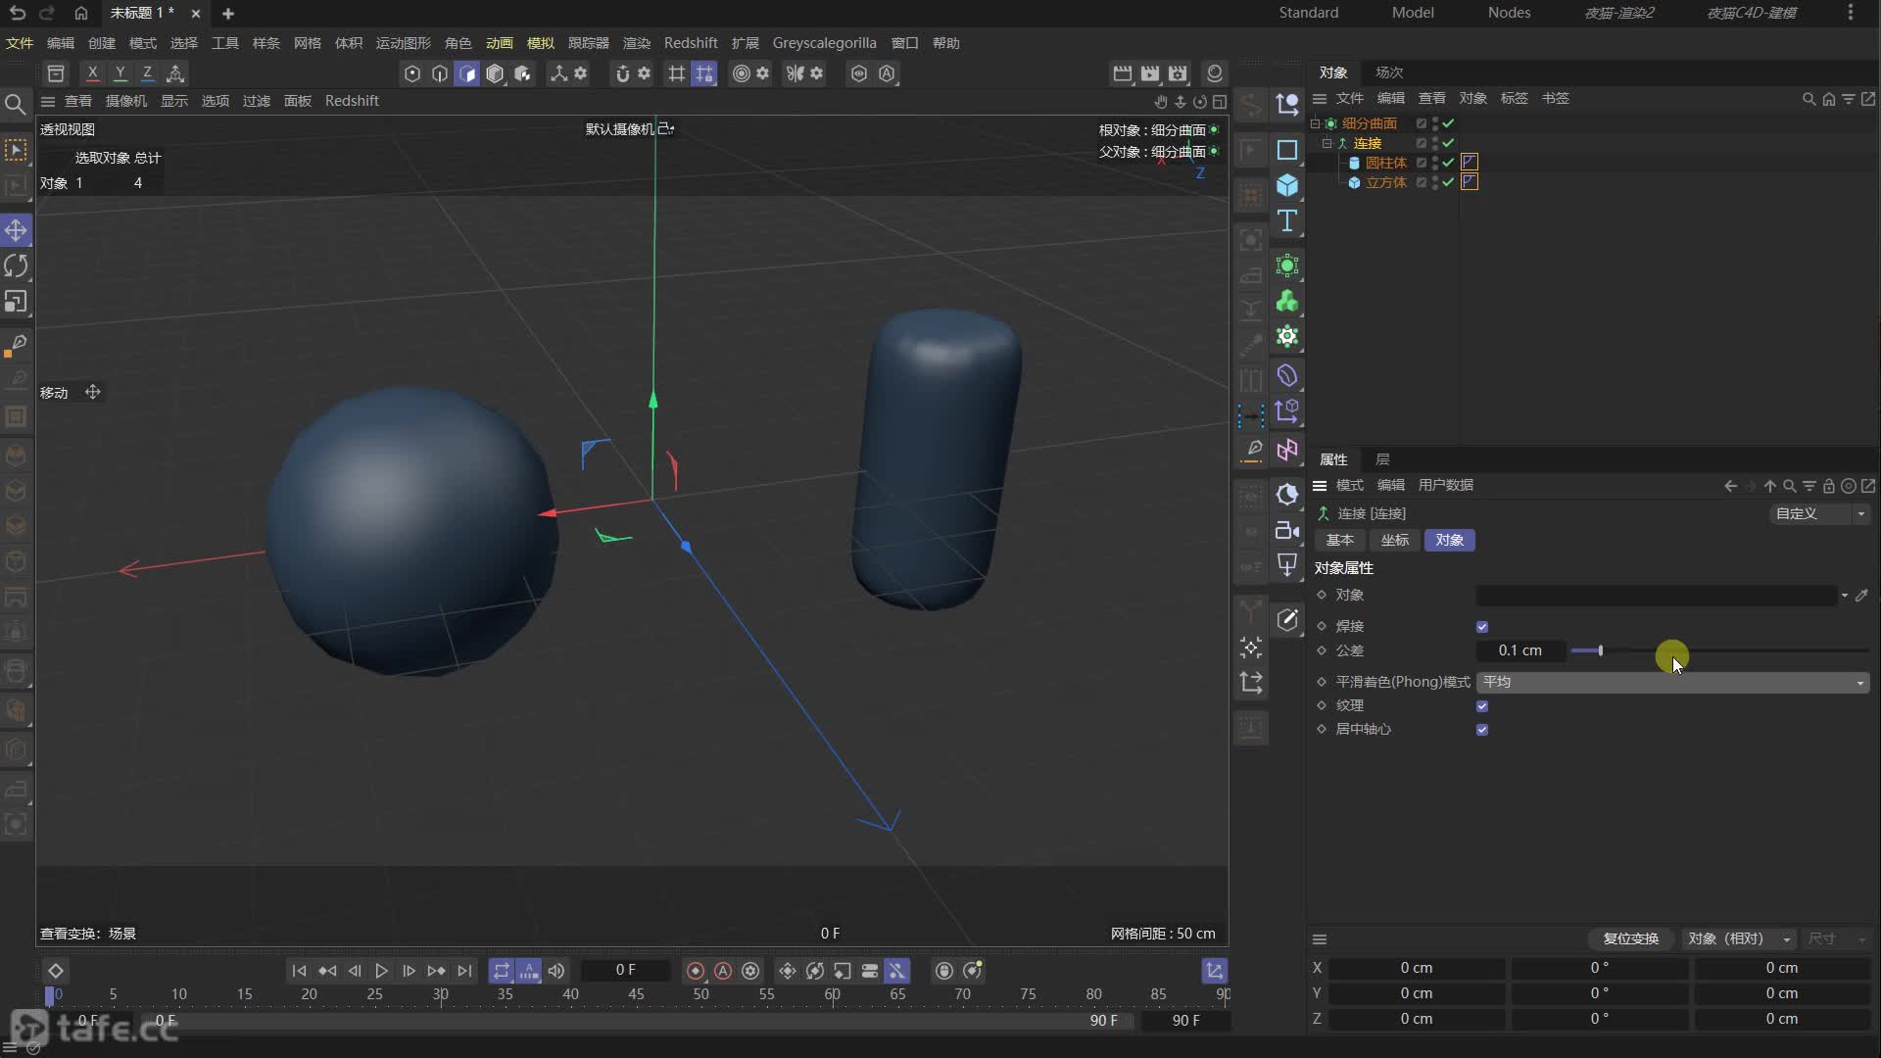
Task: Open the viewport hamburger menu
Action: 47,101
